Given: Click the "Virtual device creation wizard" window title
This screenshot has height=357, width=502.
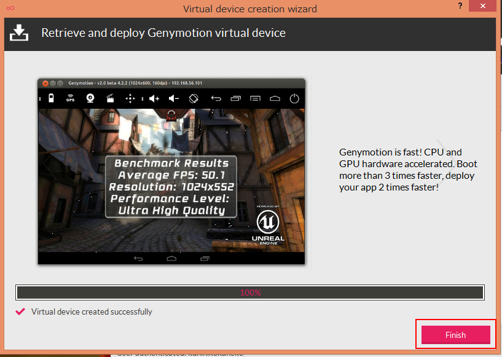Looking at the screenshot, I should [249, 9].
